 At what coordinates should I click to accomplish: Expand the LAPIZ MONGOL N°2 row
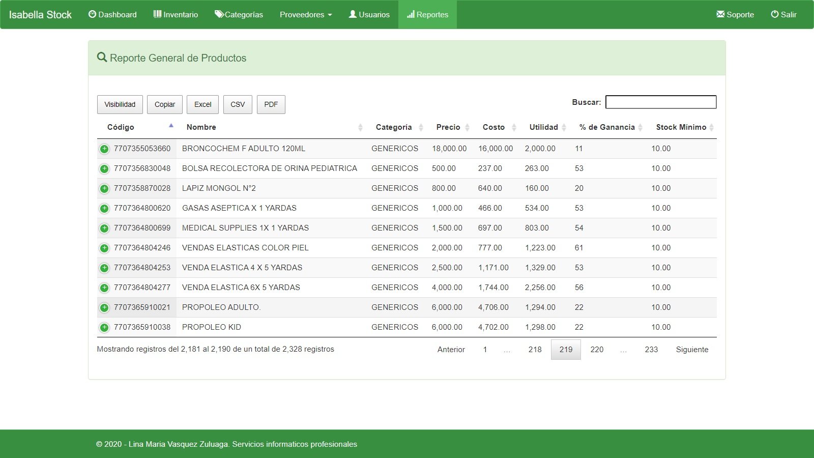point(104,188)
